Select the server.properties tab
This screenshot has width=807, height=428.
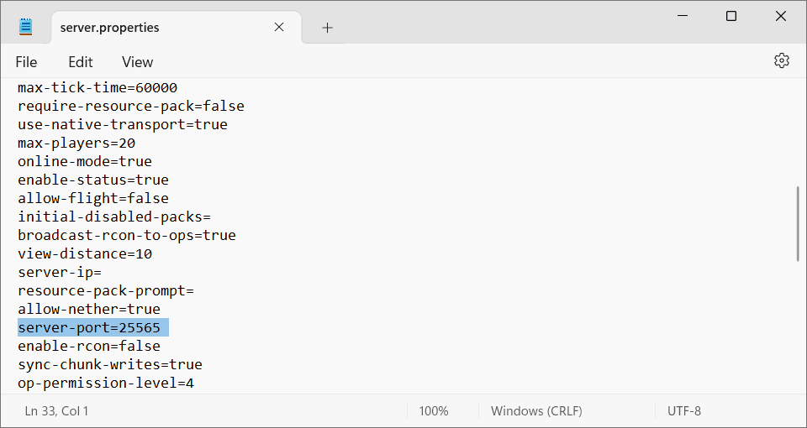(x=109, y=28)
